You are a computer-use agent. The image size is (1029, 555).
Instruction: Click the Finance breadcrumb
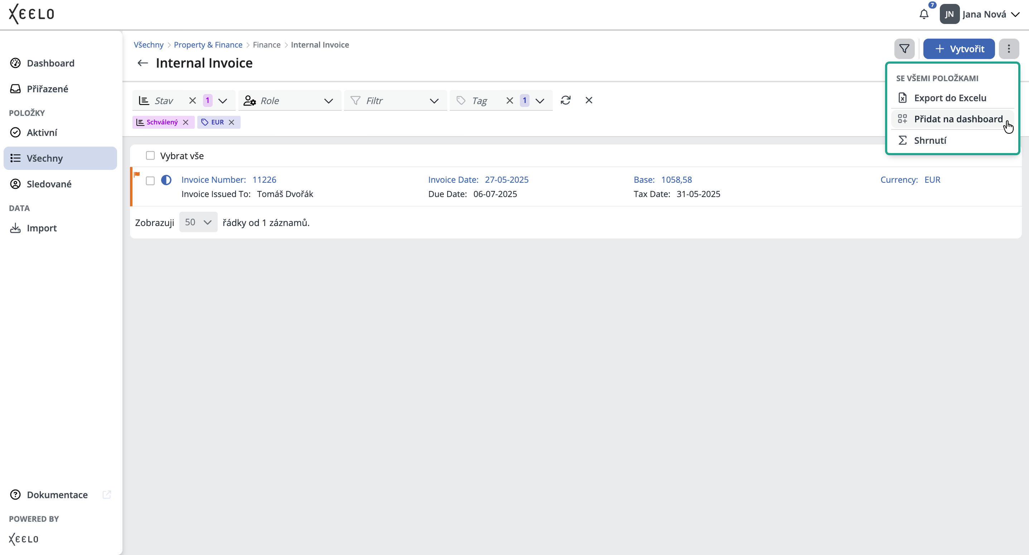pyautogui.click(x=266, y=45)
